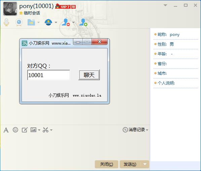201x171 pixels.
Task: Click the VIP7 badge icon
Action: (63, 6)
